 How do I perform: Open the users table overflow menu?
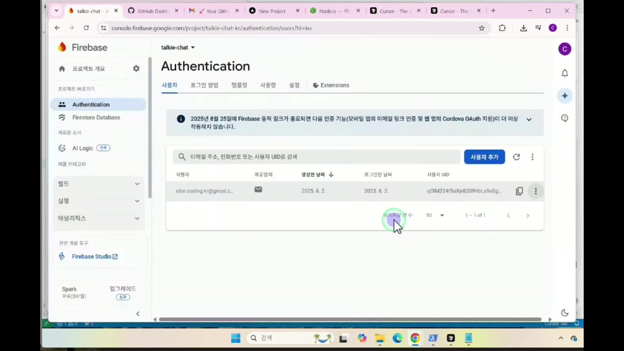pos(532,157)
